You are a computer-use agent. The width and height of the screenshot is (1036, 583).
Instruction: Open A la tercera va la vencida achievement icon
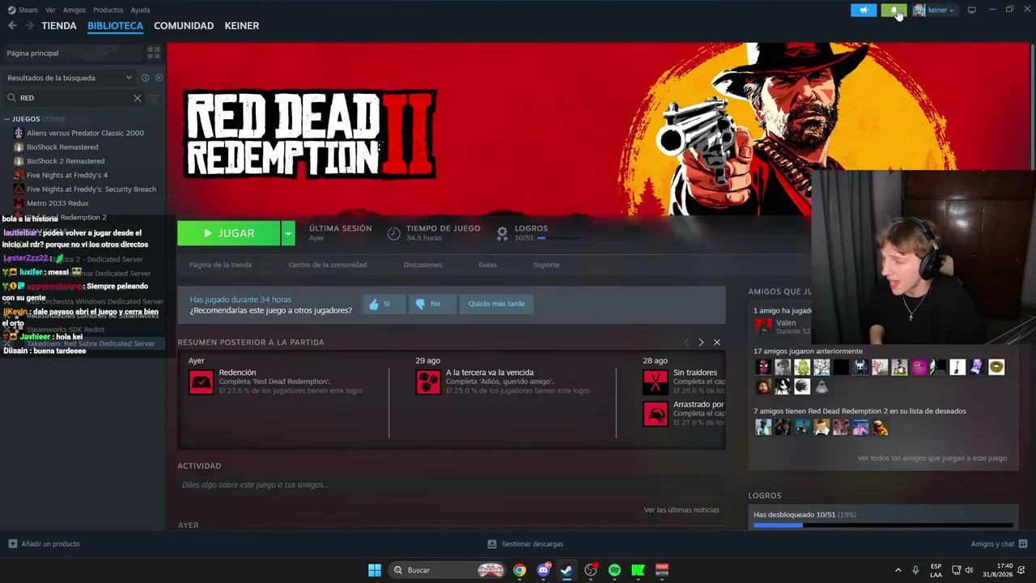point(428,381)
